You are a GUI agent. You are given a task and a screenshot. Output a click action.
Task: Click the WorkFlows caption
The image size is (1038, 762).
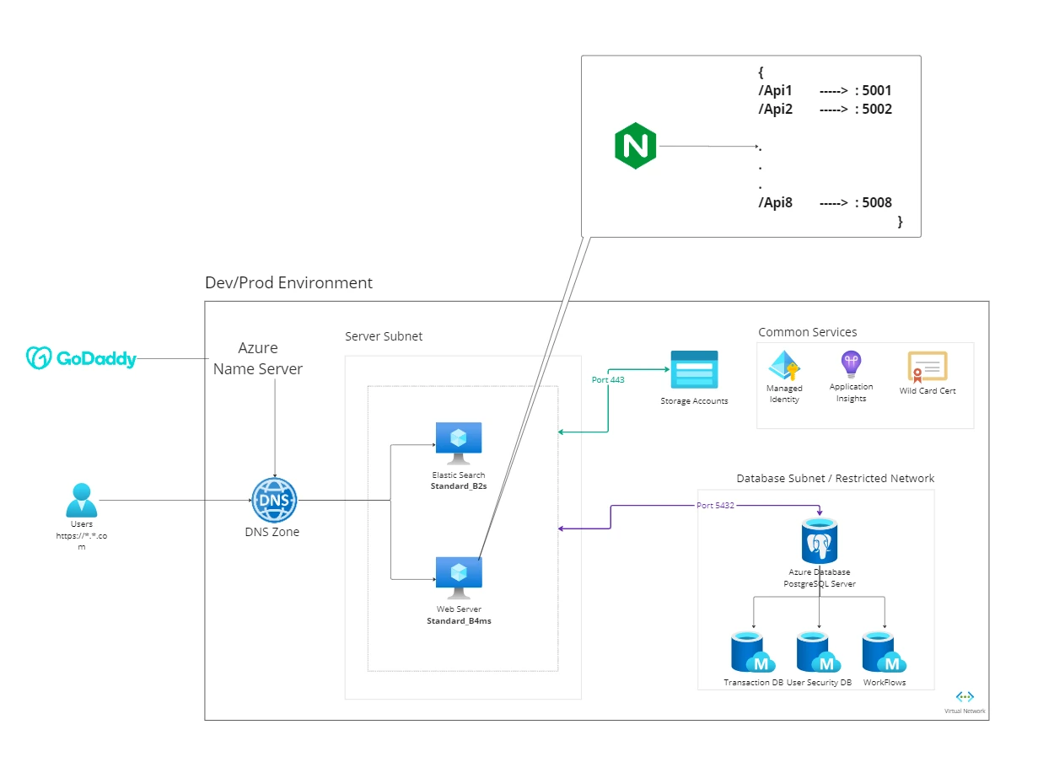click(x=885, y=683)
